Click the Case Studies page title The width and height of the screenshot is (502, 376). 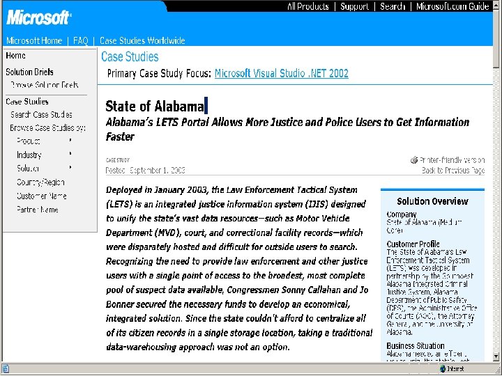130,56
